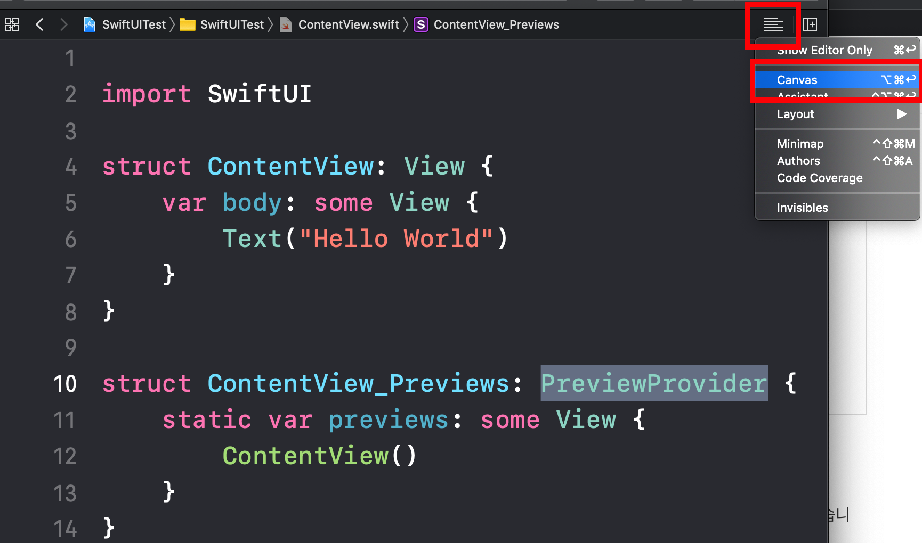922x543 pixels.
Task: Toggle the Authors option
Action: [838, 161]
